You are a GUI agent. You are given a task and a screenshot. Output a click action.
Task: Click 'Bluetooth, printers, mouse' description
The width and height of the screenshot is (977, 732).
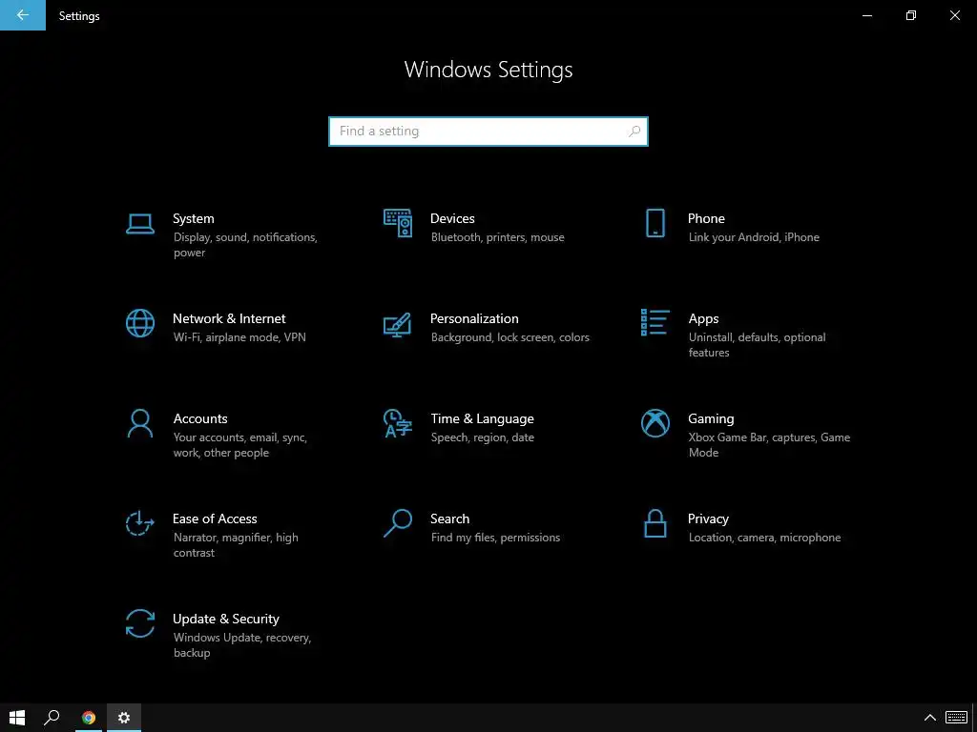click(498, 237)
